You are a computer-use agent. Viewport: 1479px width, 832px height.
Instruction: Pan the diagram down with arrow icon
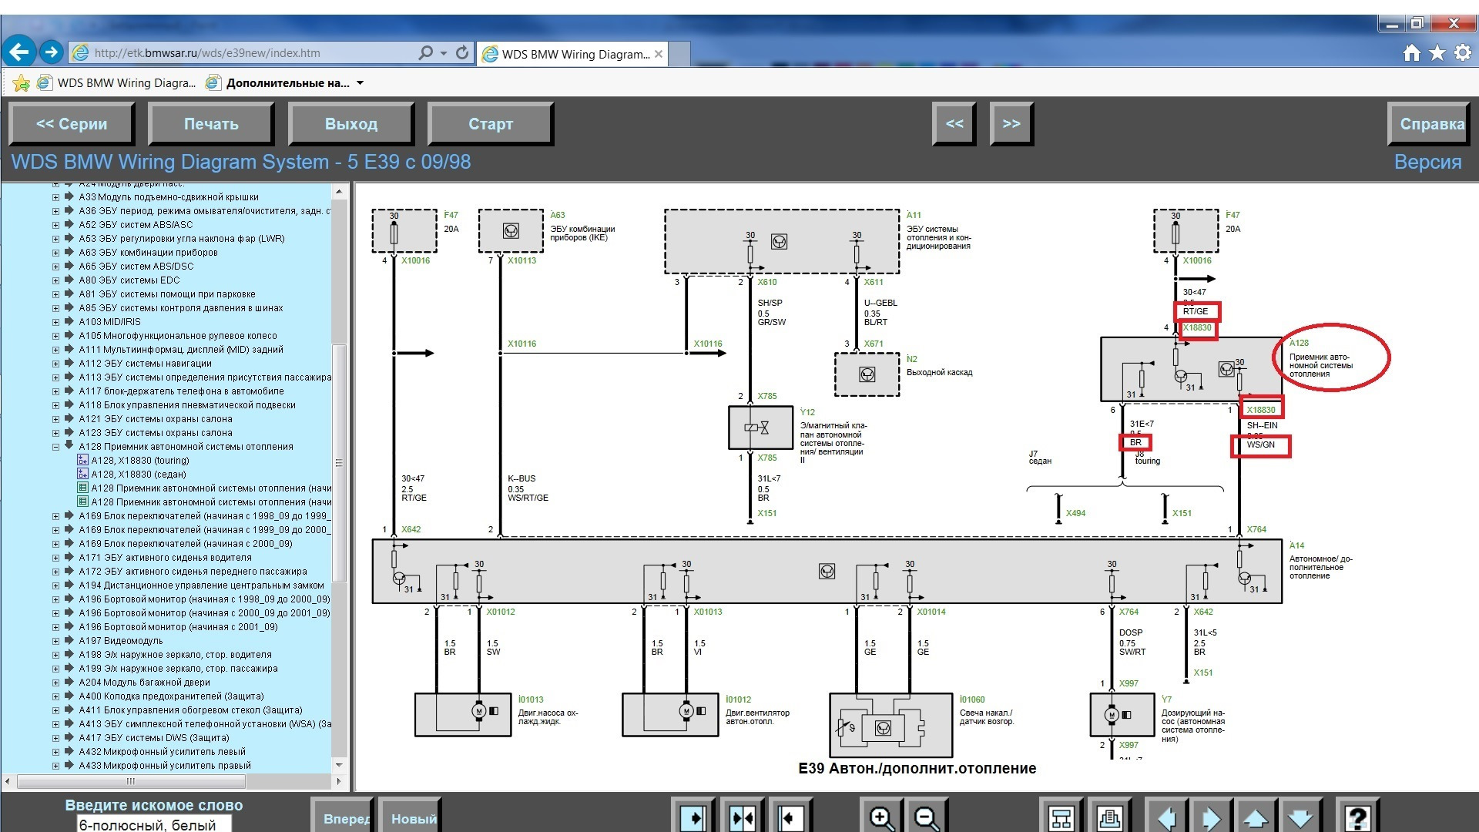click(1300, 817)
